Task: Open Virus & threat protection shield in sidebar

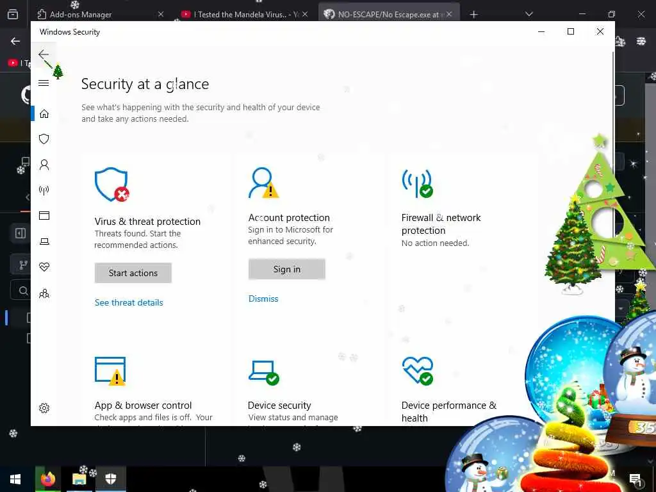Action: tap(44, 139)
